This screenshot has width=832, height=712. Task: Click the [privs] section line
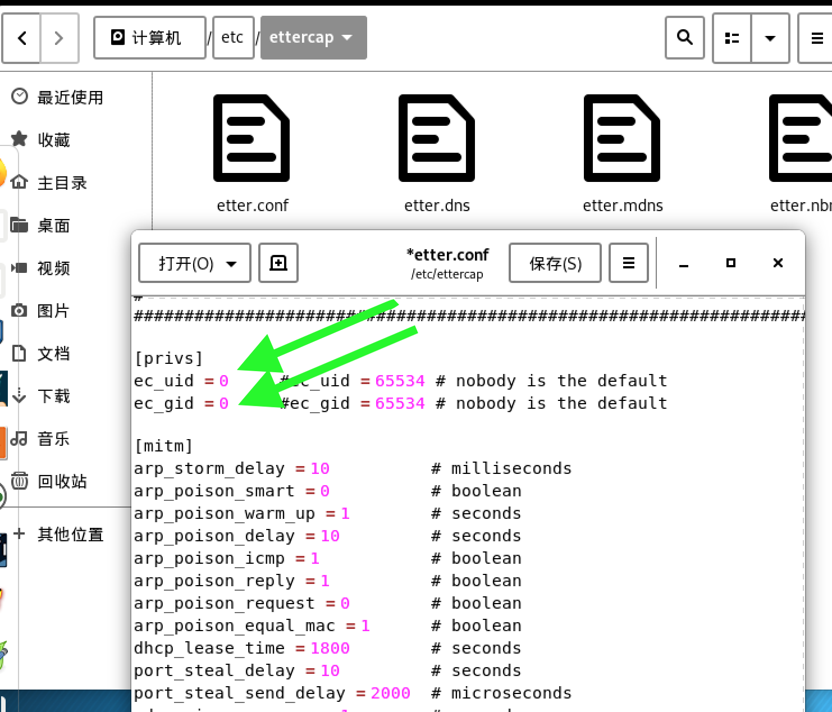click(x=168, y=358)
